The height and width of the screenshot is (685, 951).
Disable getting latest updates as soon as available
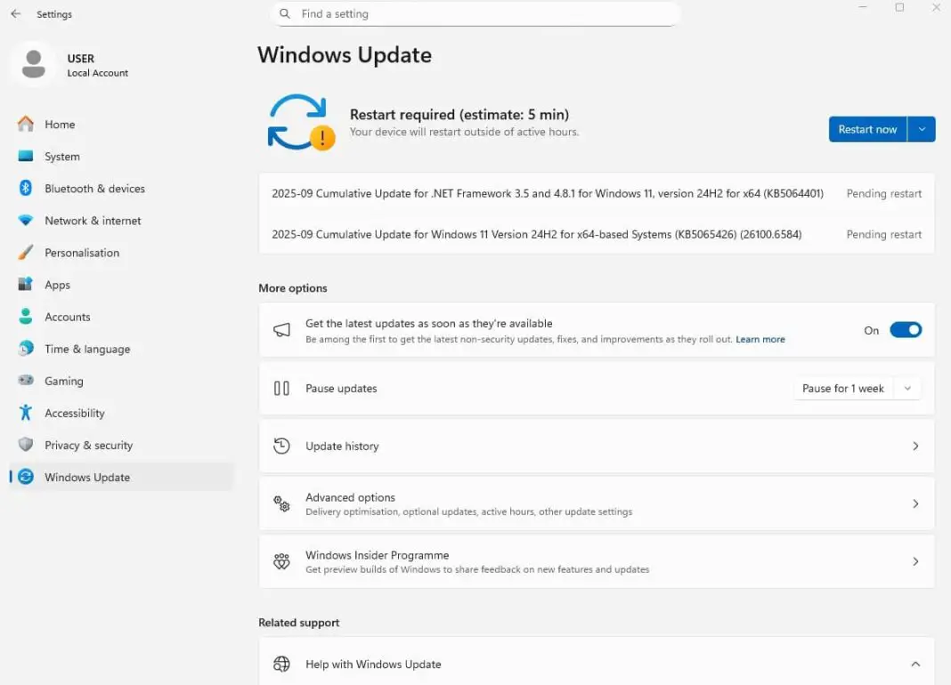pyautogui.click(x=906, y=329)
